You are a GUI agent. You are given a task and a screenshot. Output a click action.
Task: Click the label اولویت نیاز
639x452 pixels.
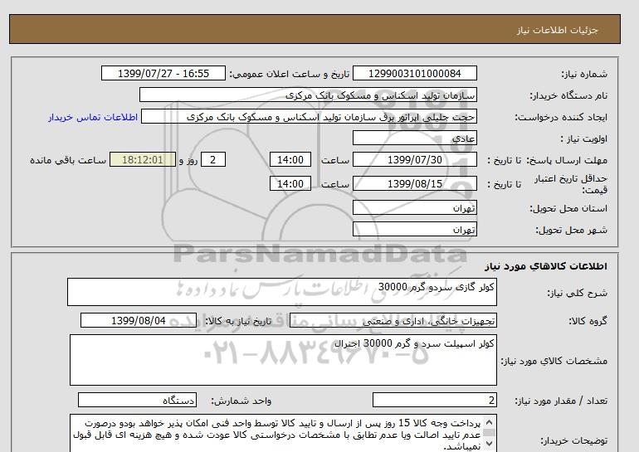point(584,139)
